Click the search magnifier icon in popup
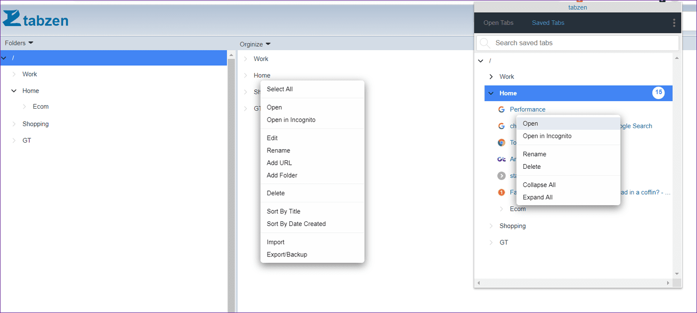This screenshot has width=697, height=313. tap(485, 43)
